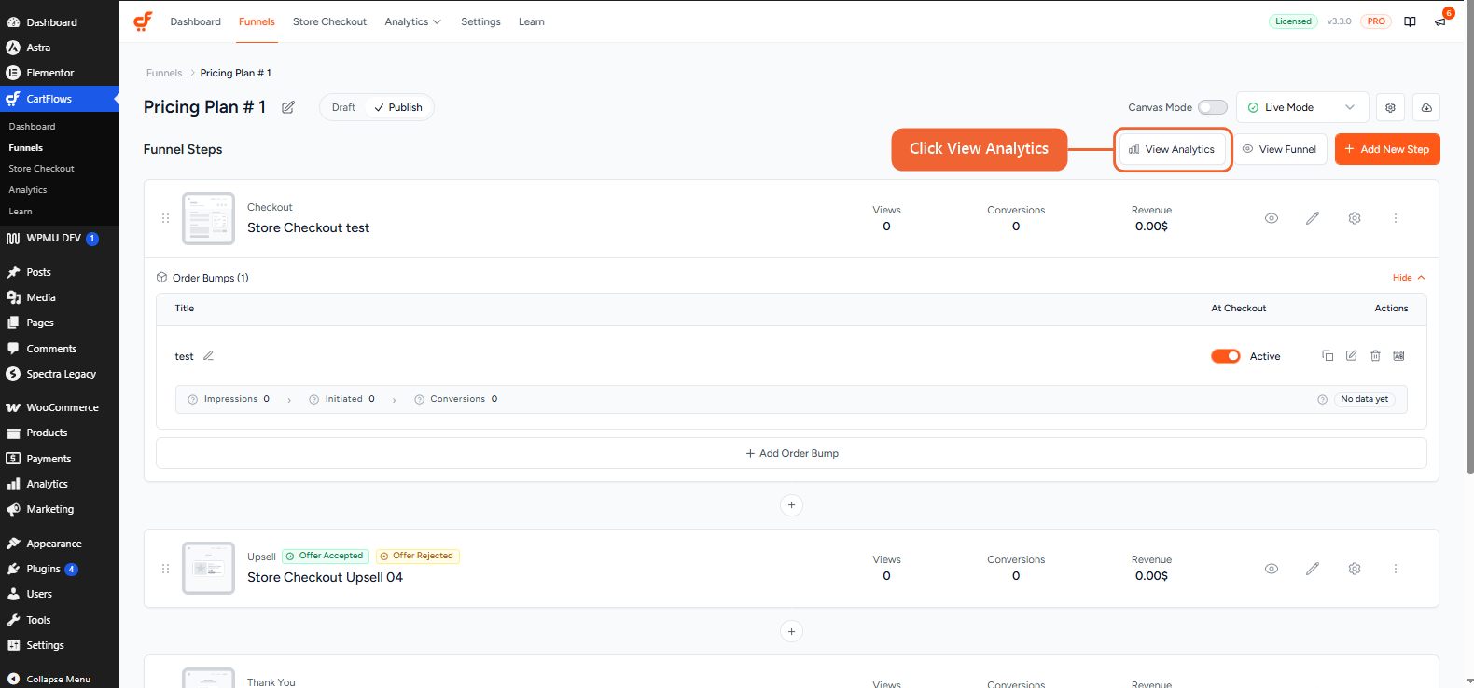The image size is (1474, 688).
Task: Open the Learn tab in the top navigation
Action: click(532, 21)
